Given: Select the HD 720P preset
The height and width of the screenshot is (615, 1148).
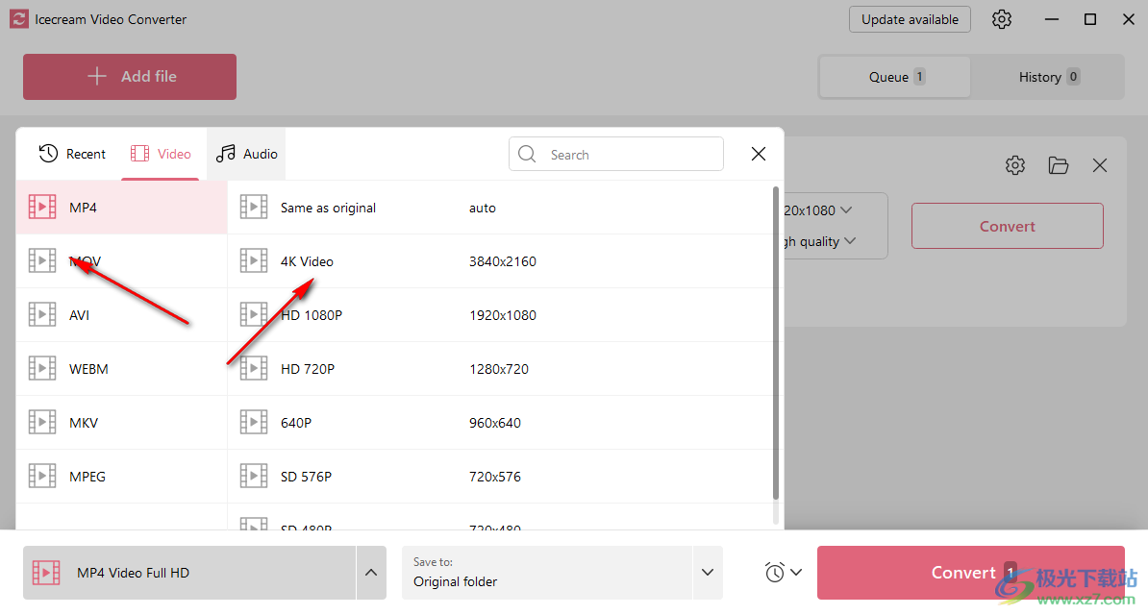Looking at the screenshot, I should (x=499, y=368).
